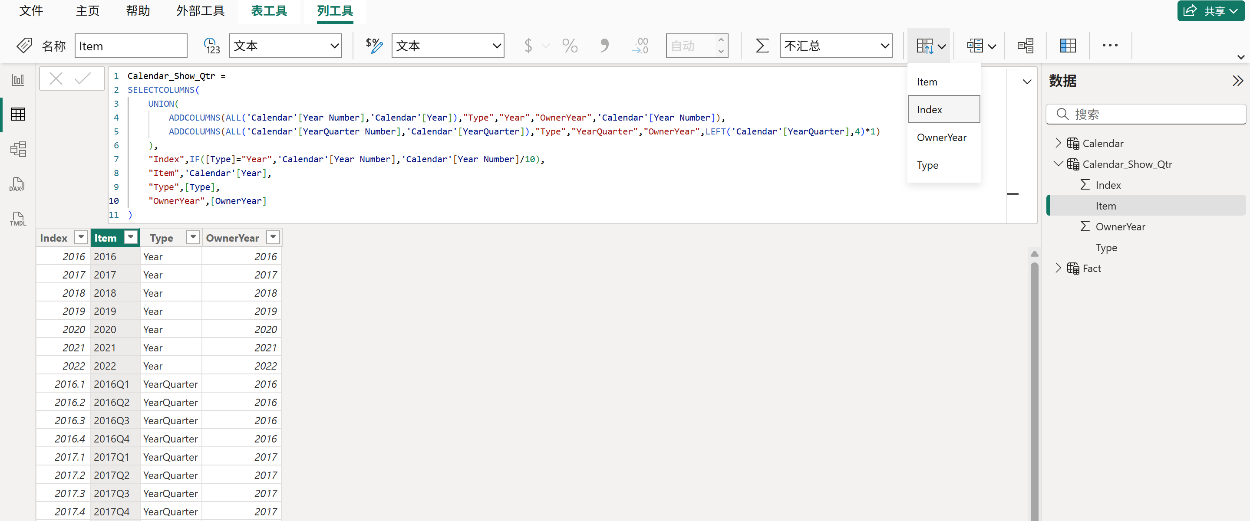Open the DAX query view icon

pos(18,184)
